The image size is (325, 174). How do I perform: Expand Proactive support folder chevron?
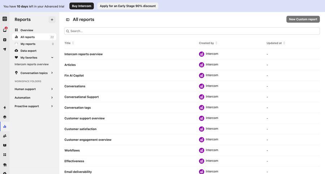point(52,106)
